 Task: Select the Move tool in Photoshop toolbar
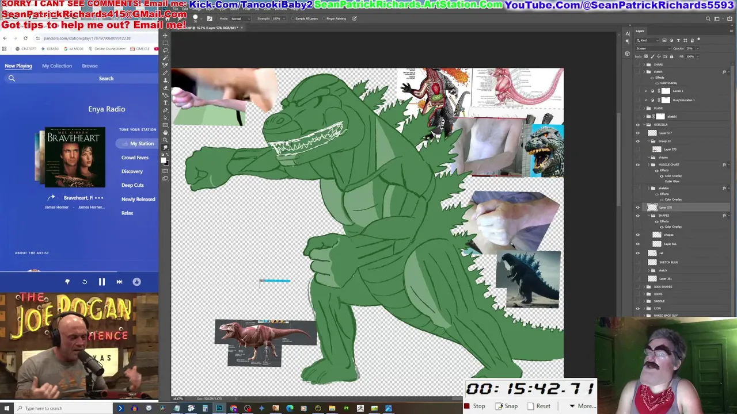pos(165,35)
